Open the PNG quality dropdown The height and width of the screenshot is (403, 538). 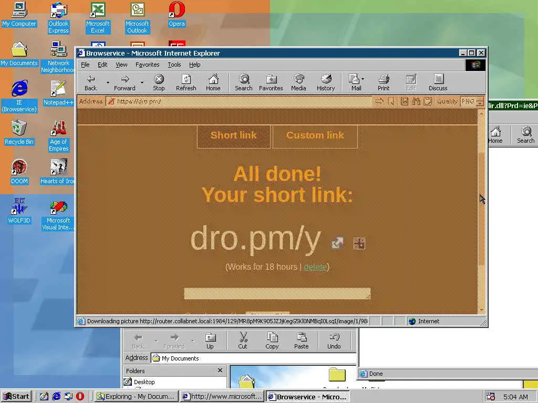[x=480, y=101]
